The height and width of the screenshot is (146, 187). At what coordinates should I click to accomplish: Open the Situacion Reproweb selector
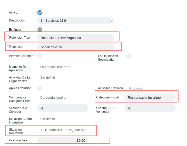click(x=63, y=130)
